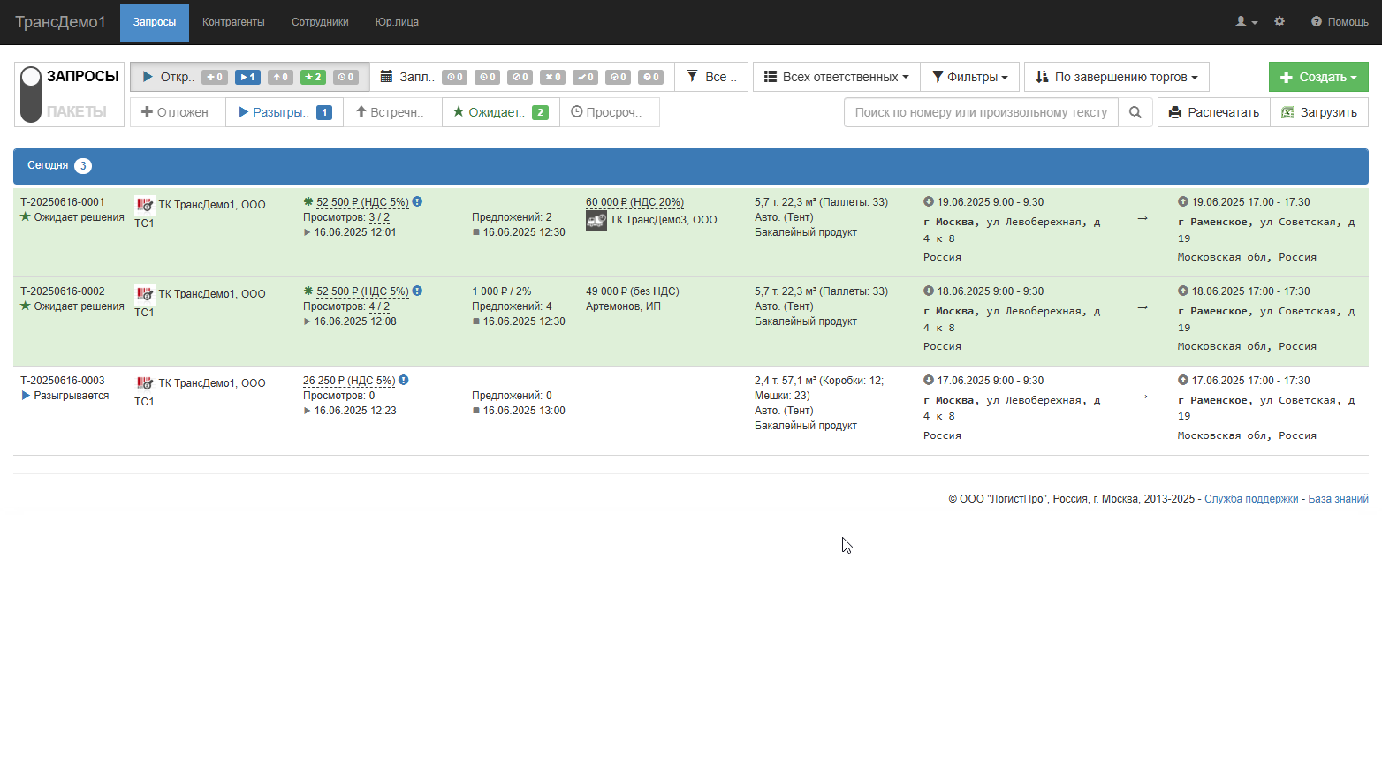1382x779 pixels.
Task: Select the Ожидает.. status tab
Action: coord(500,112)
